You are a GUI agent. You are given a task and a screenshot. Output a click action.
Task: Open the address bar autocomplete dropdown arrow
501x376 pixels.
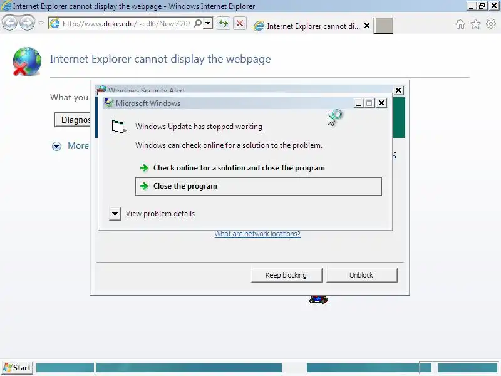pyautogui.click(x=208, y=23)
